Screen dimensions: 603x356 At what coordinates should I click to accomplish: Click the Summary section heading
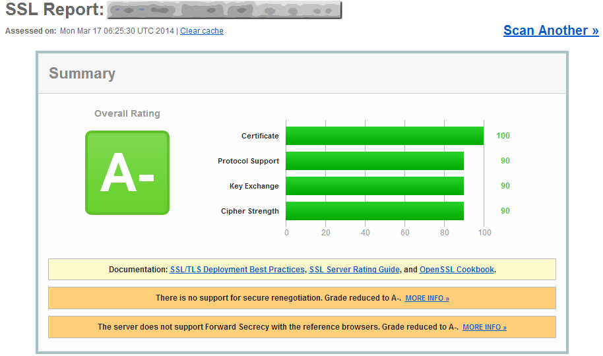point(82,74)
